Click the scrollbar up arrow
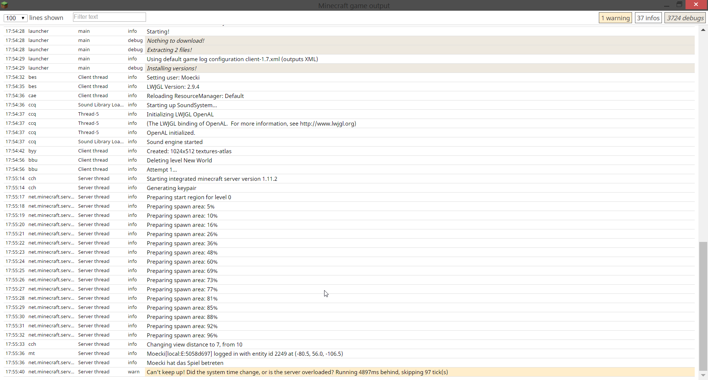 coord(703,30)
